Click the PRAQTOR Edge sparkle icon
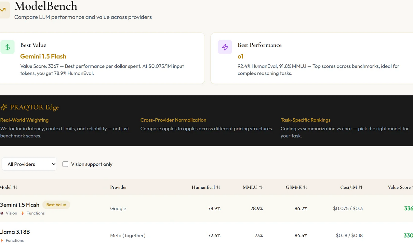The image size is (413, 247). 4,107
